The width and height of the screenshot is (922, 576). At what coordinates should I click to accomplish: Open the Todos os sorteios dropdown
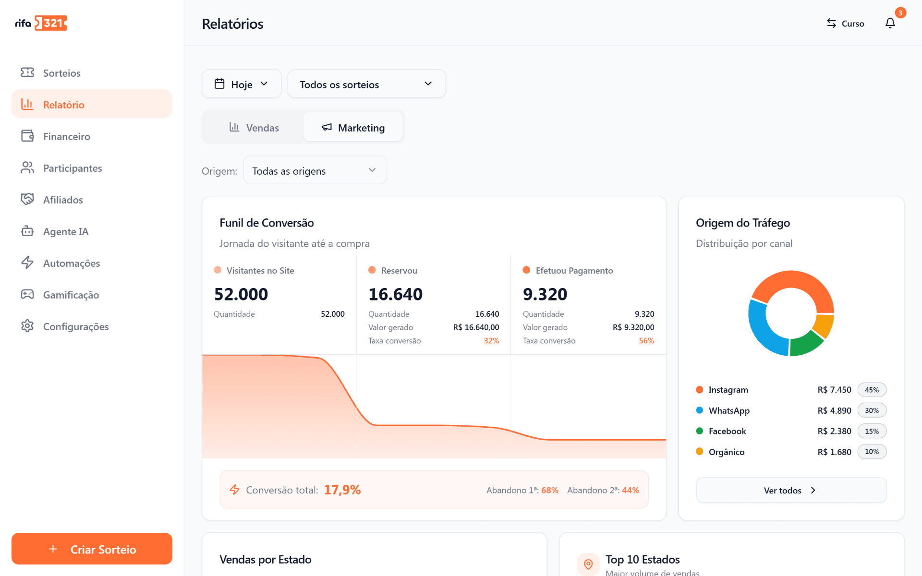(366, 84)
